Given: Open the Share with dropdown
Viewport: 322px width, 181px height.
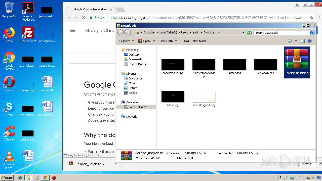Looking at the screenshot, I should pyautogui.click(x=168, y=41).
